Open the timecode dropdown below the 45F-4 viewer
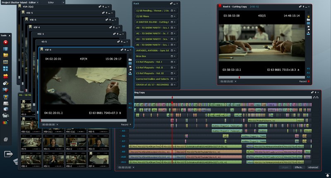The width and height of the screenshot is (331, 178). [x=50, y=124]
